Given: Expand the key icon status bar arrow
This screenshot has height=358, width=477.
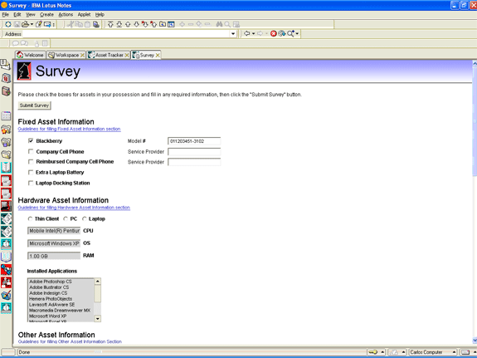Looking at the screenshot, I should point(382,352).
